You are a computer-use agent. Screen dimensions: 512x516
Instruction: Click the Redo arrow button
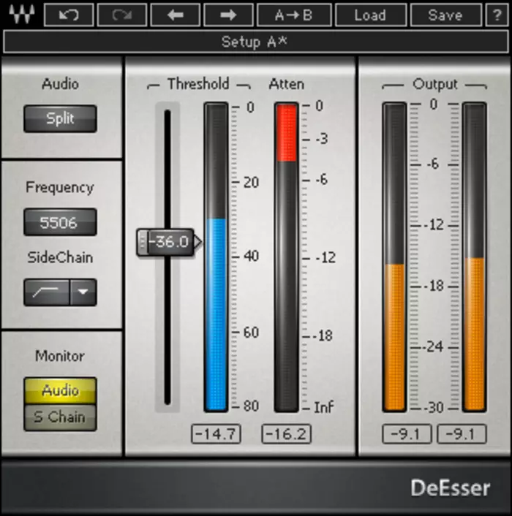pyautogui.click(x=121, y=14)
